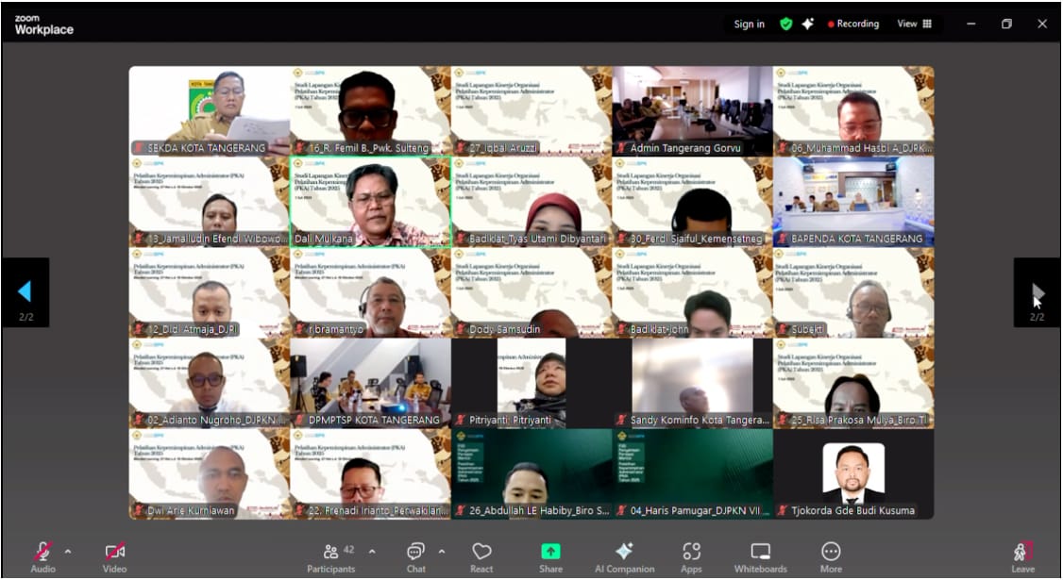Select Dali Mulkana's video tile

point(370,201)
